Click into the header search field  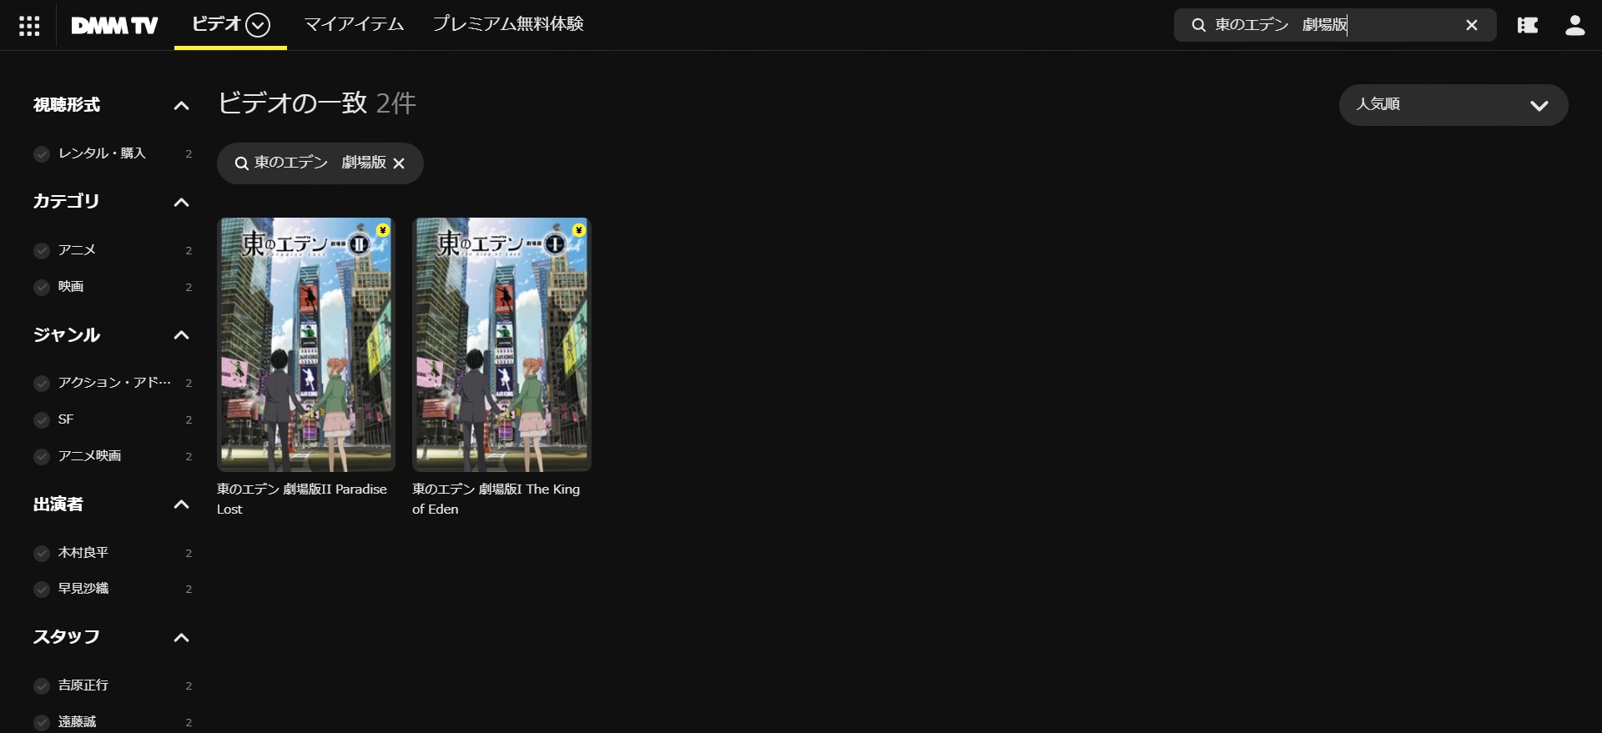(x=1335, y=25)
